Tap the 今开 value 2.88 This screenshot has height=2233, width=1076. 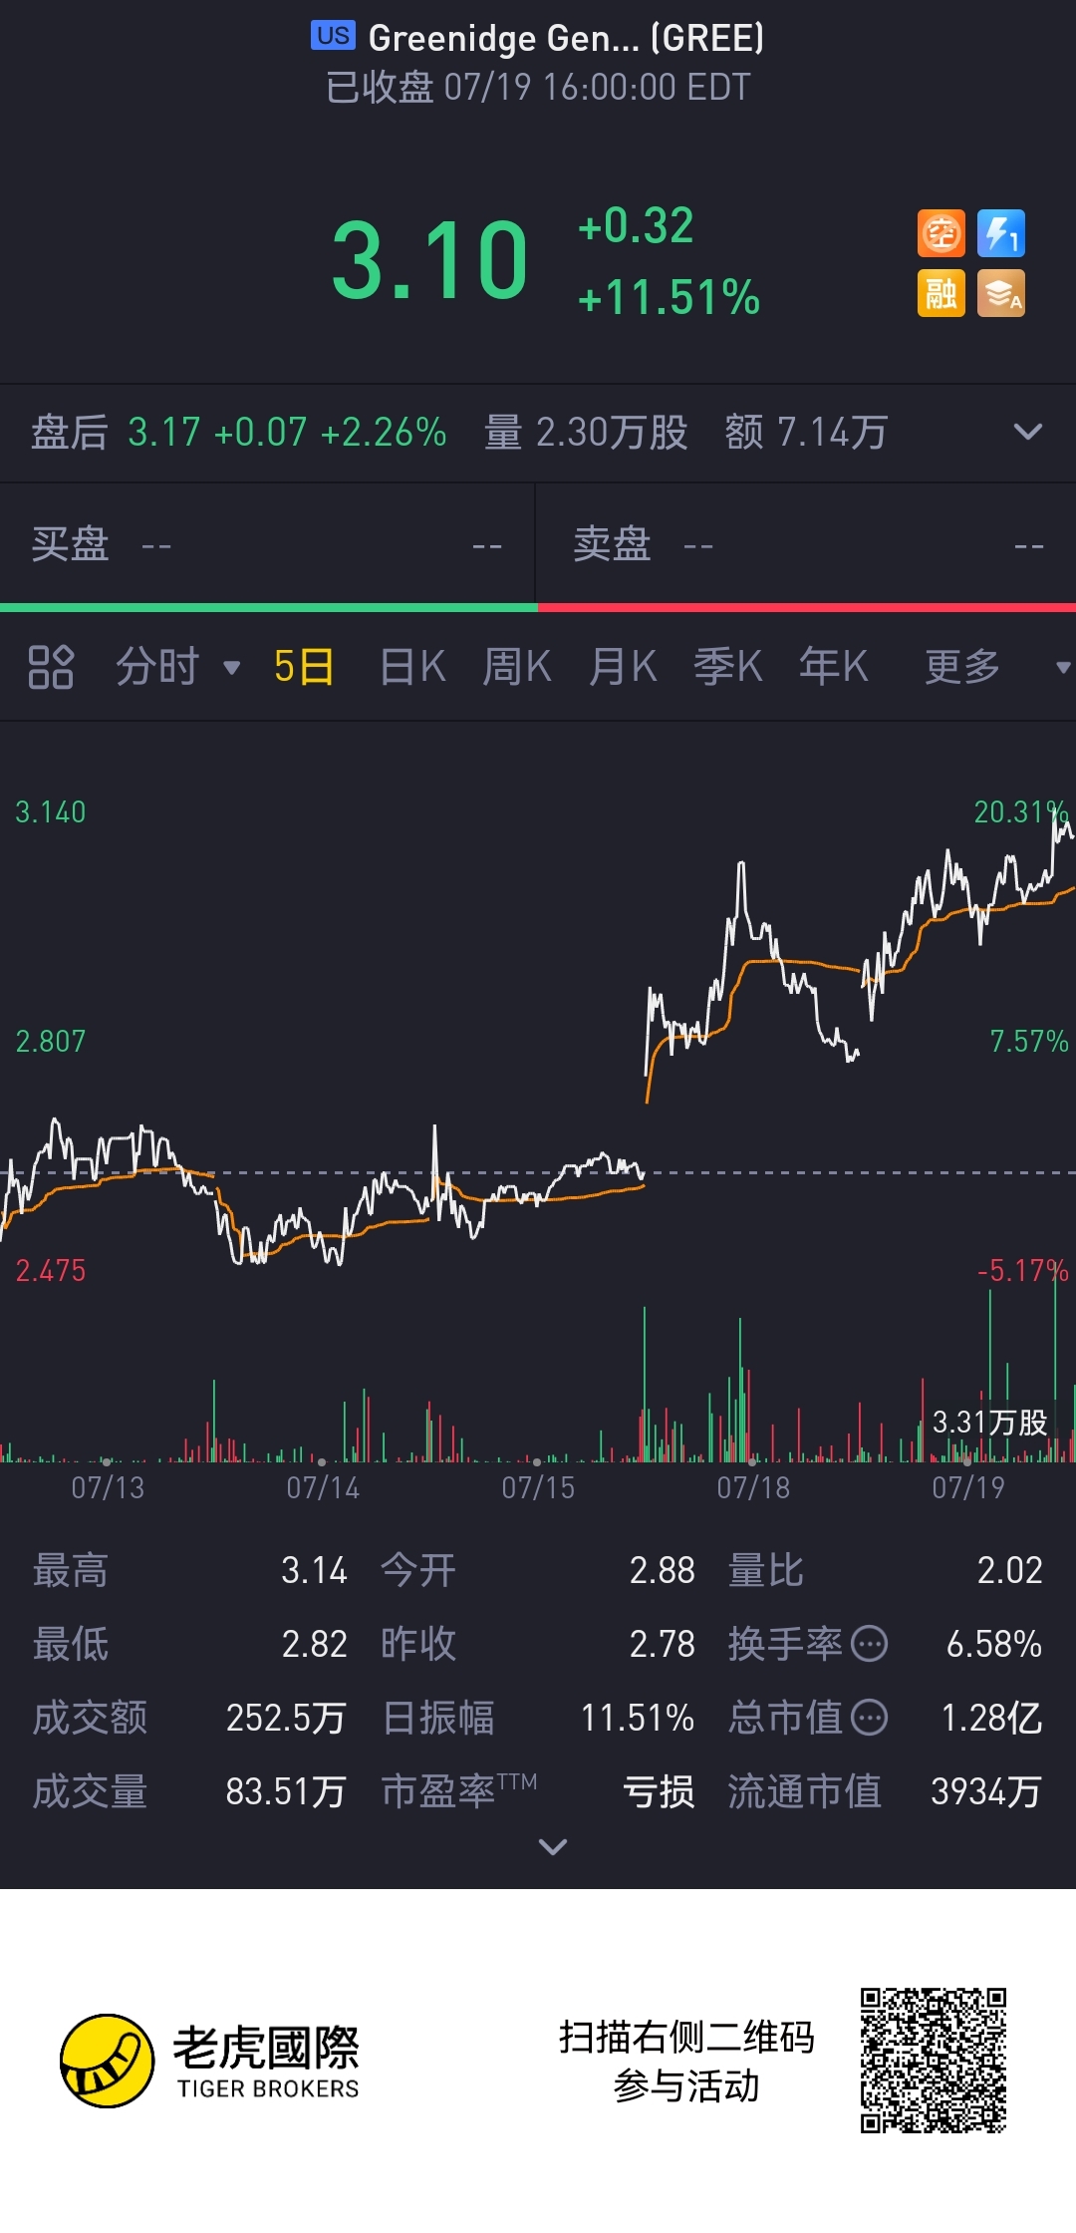[662, 1570]
